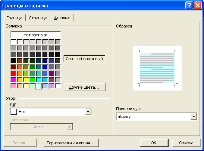This screenshot has width=204, height=151.
Task: Choose the sea green swatch
Action: point(32,73)
